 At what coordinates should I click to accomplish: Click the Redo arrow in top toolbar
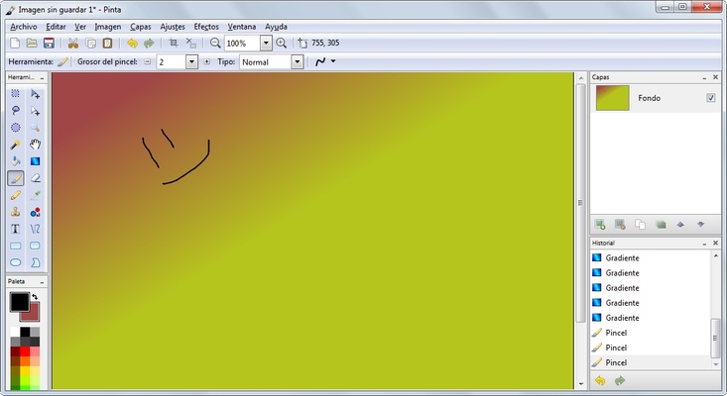tap(149, 43)
